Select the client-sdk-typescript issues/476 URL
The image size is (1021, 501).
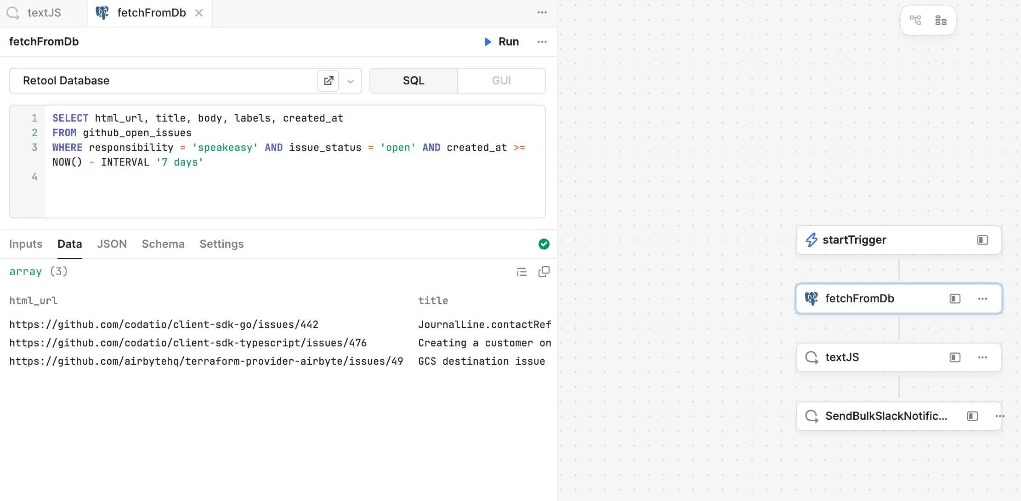pos(188,343)
